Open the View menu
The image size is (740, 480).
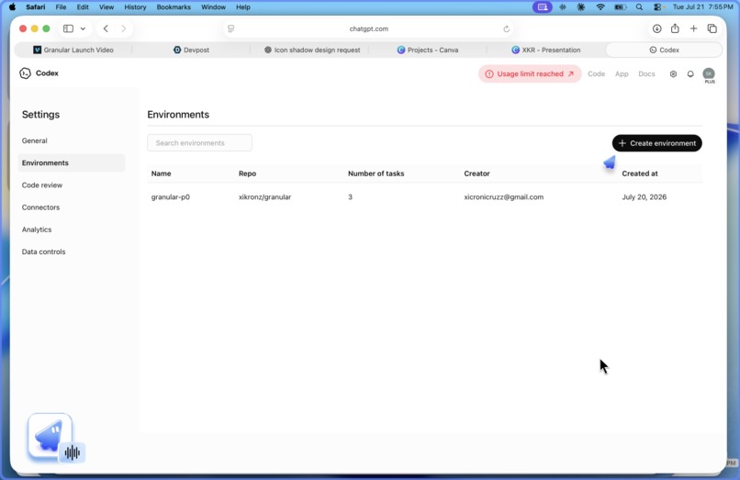coord(107,7)
